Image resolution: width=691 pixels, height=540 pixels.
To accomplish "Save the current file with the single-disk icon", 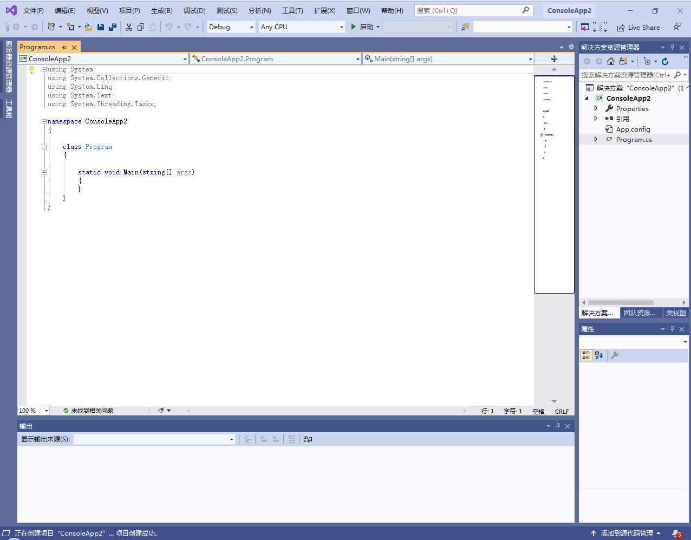I will pyautogui.click(x=101, y=27).
